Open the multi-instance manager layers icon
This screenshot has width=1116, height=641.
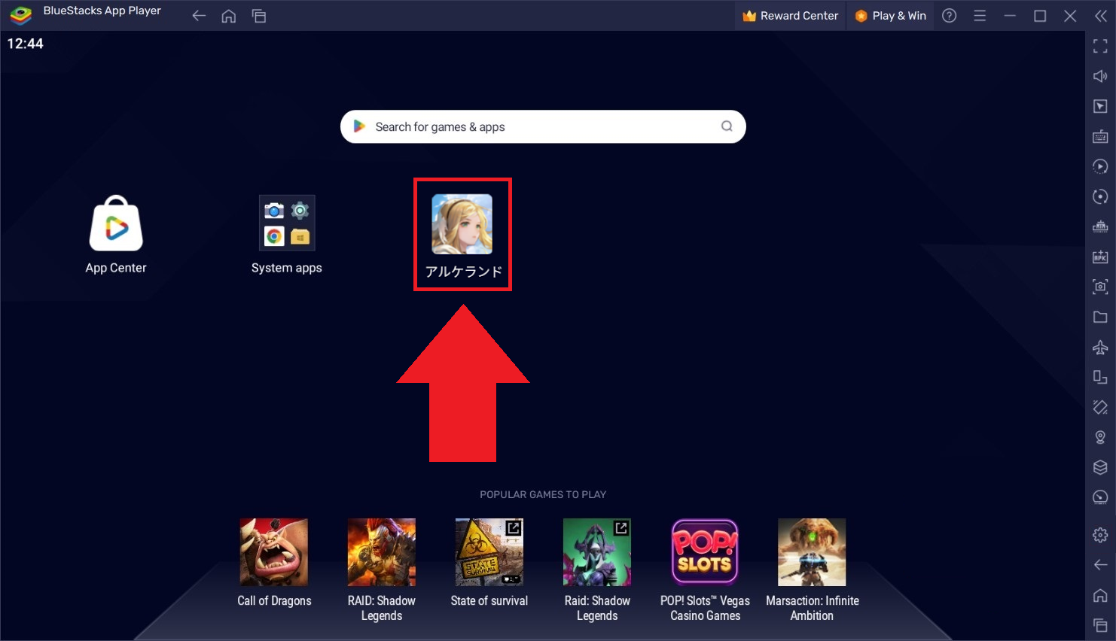pyautogui.click(x=1100, y=467)
